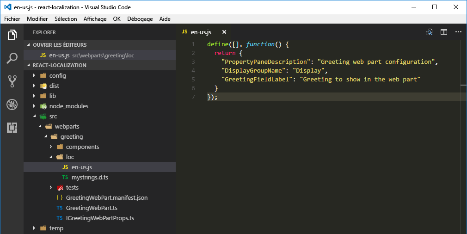
Task: Click the dist folder icon
Action: click(x=43, y=86)
